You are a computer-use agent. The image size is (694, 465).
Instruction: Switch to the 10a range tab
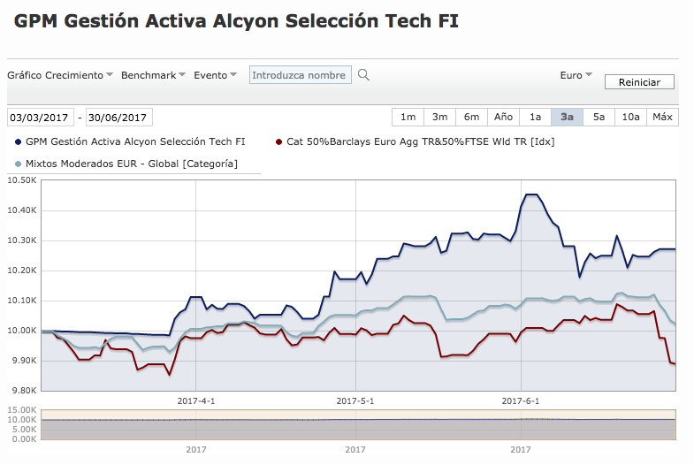tap(630, 118)
